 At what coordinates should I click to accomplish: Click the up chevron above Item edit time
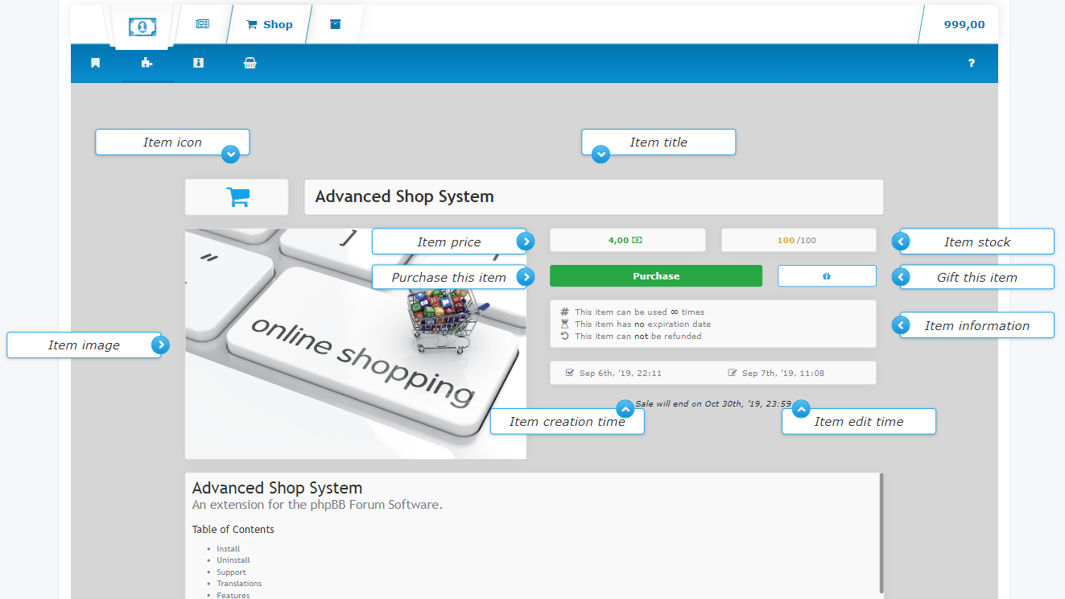point(800,409)
